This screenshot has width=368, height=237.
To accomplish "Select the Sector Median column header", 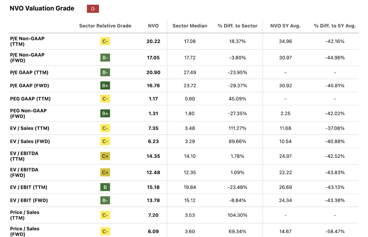I will point(190,26).
